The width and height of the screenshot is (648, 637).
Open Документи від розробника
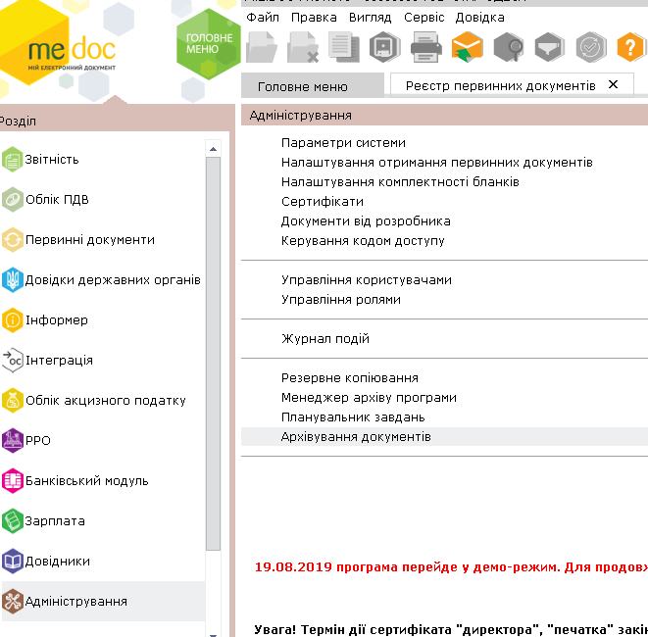pos(366,221)
